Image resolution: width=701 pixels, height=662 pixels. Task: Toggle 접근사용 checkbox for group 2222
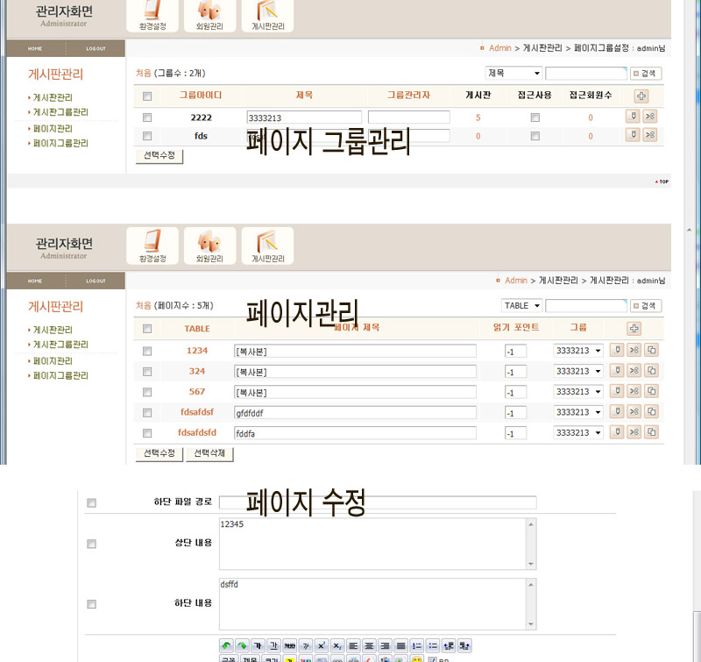pyautogui.click(x=535, y=117)
